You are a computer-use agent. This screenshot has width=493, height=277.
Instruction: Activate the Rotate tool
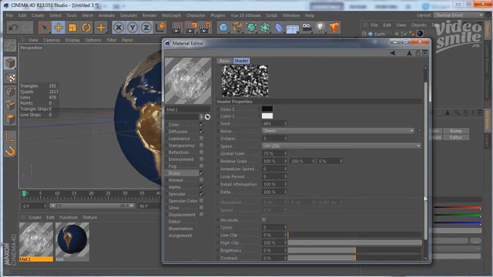[x=86, y=28]
